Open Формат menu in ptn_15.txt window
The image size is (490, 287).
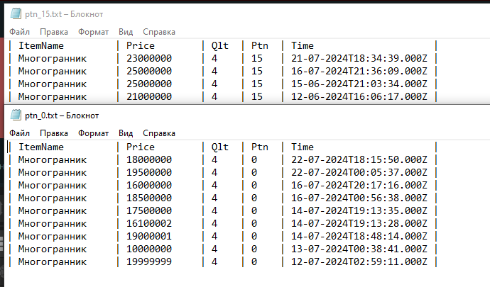[94, 32]
